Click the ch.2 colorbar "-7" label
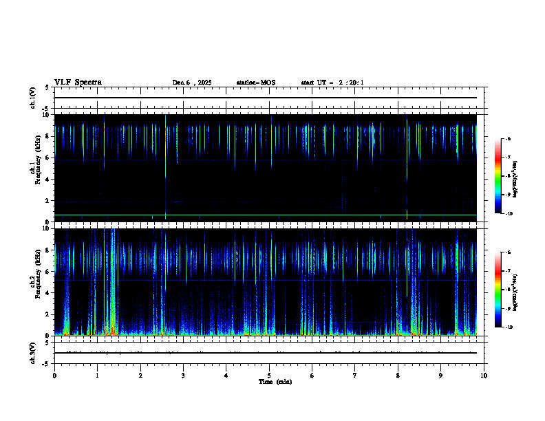The image size is (545, 421). (508, 271)
